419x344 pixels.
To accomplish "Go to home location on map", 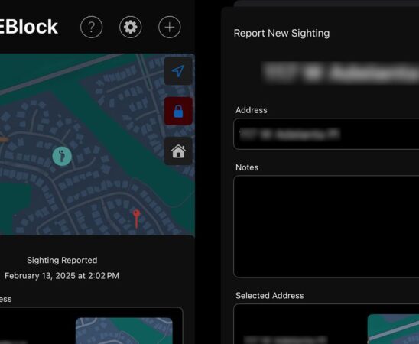I will [178, 151].
